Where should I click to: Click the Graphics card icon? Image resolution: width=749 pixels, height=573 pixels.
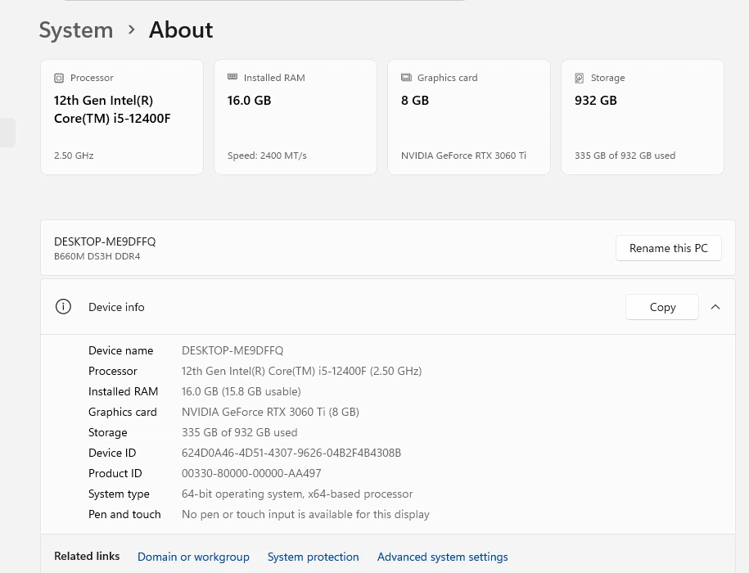point(406,77)
